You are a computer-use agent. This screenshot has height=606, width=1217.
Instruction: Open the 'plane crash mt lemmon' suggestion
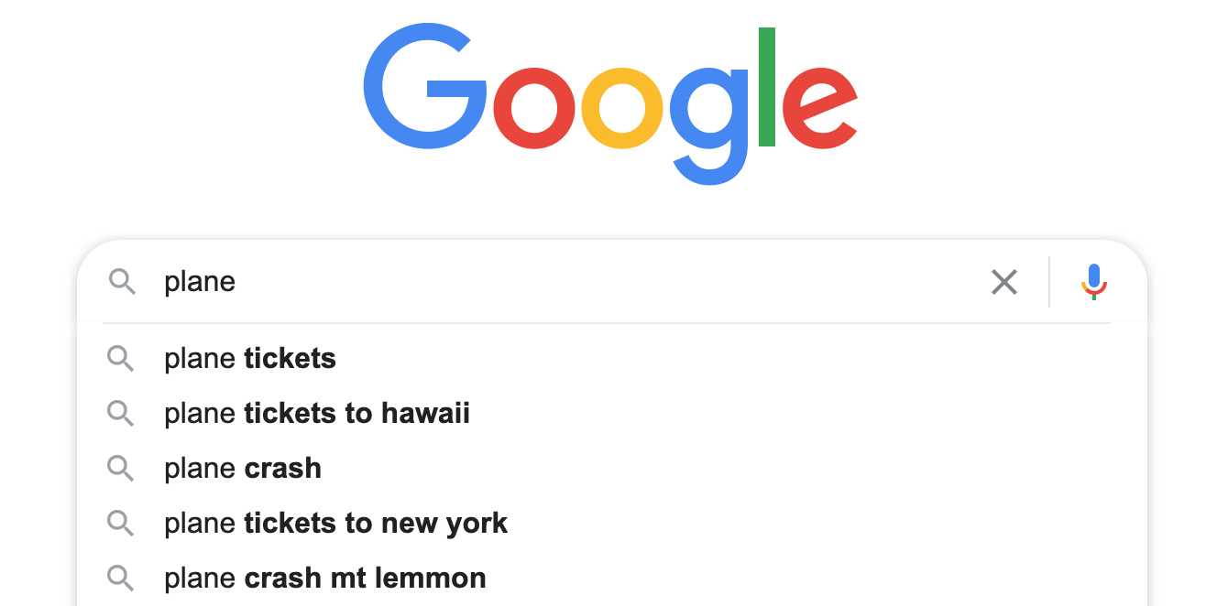pyautogui.click(x=325, y=578)
